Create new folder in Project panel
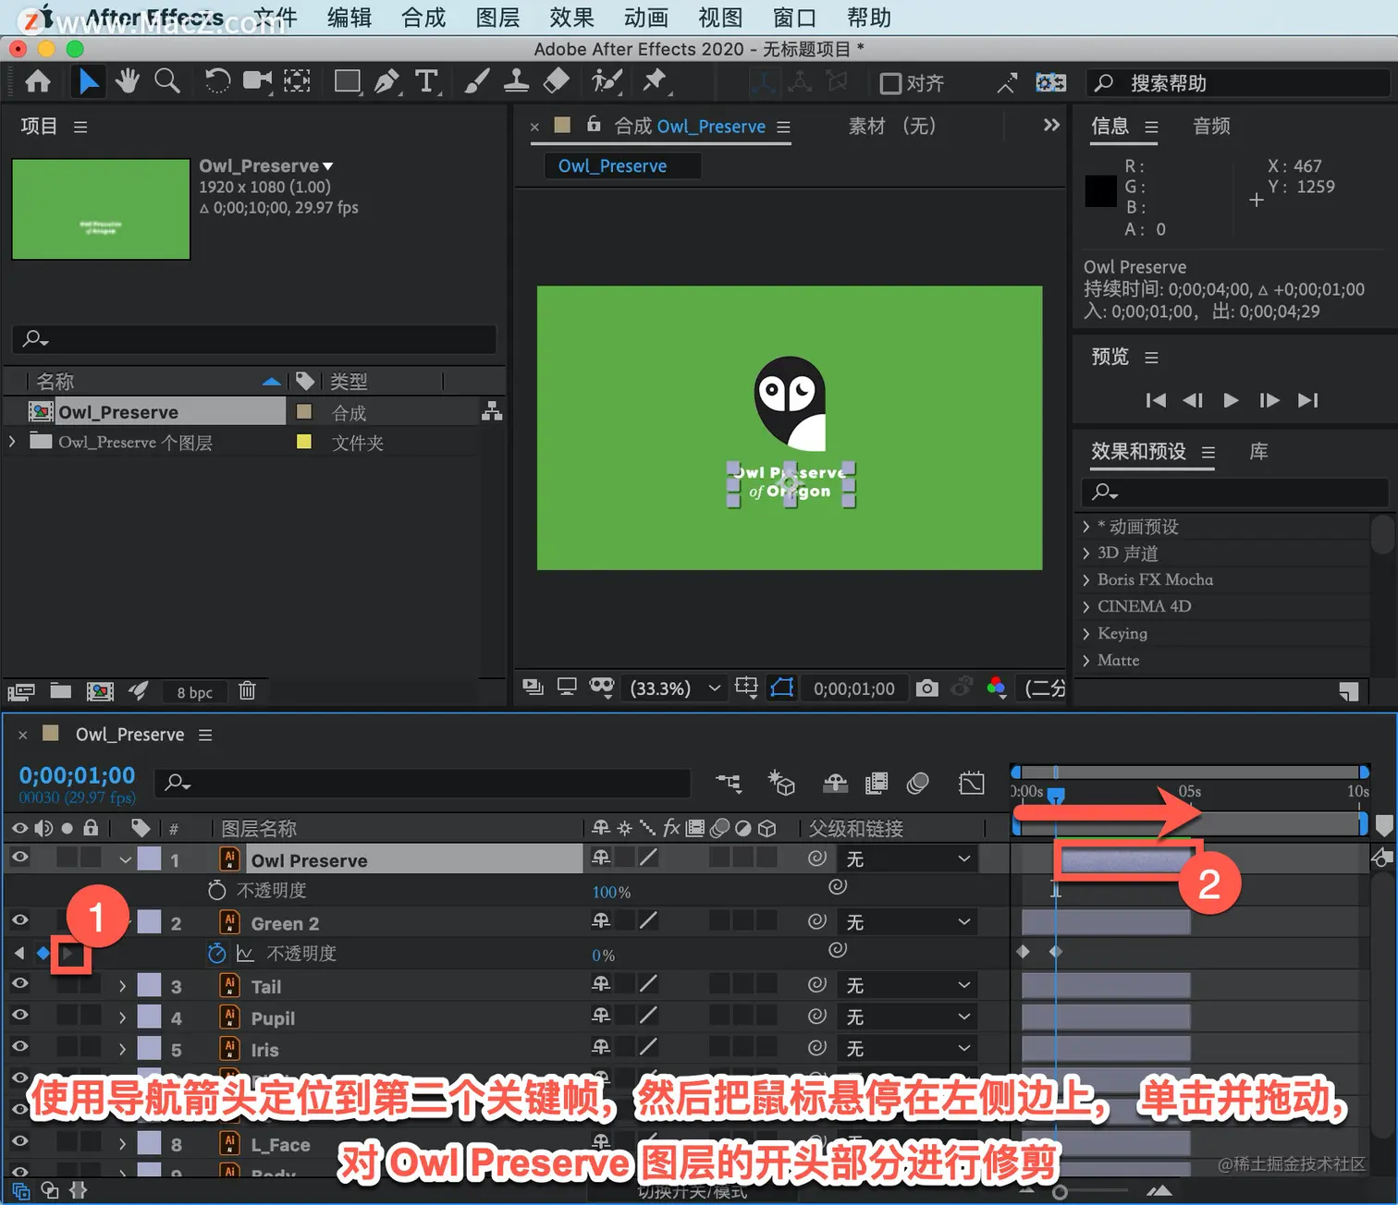This screenshot has height=1205, width=1398. 61,691
